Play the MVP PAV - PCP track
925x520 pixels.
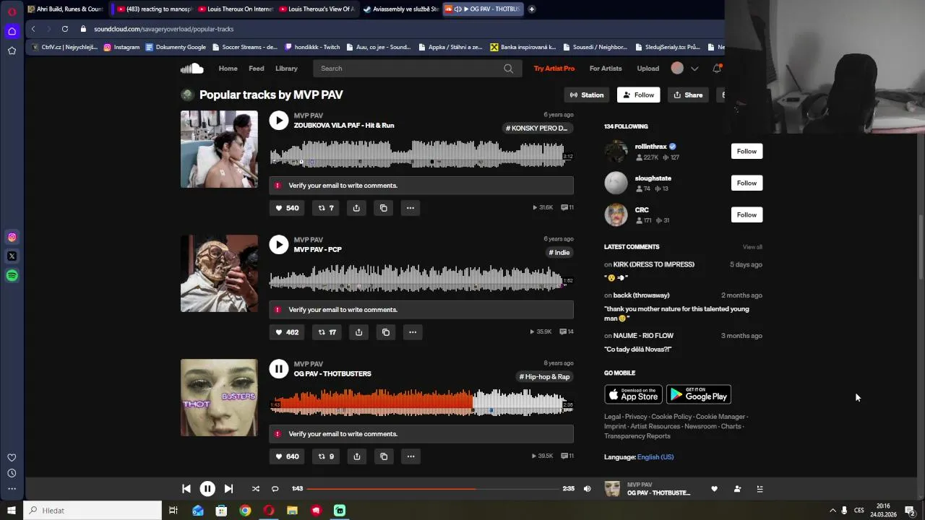[x=279, y=244]
